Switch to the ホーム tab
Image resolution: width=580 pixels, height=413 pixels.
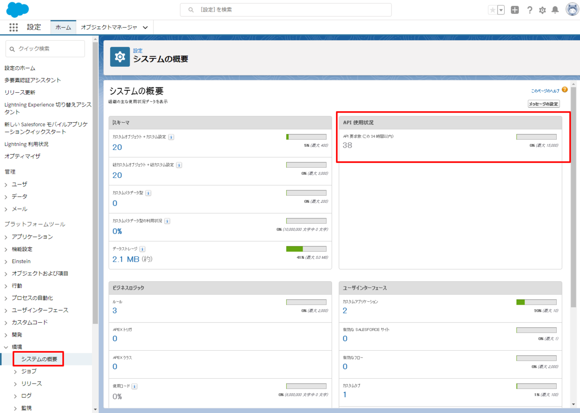pyautogui.click(x=63, y=28)
